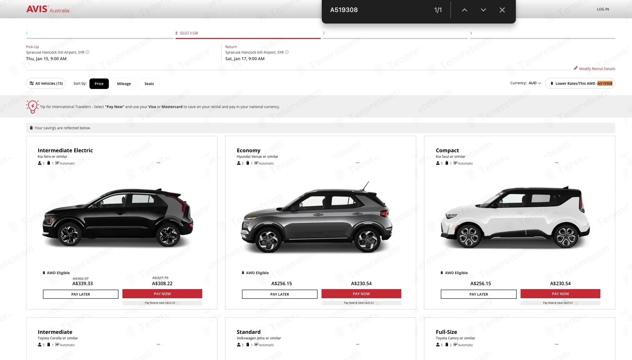This screenshot has height=360, width=632.
Task: Click passenger seats icon on Compact
Action: point(438,163)
